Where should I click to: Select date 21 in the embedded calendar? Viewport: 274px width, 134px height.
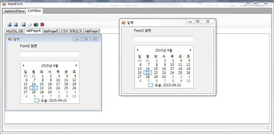(34, 88)
